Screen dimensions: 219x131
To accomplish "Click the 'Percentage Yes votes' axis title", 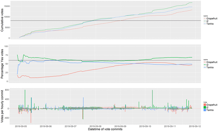I will point(2,64).
